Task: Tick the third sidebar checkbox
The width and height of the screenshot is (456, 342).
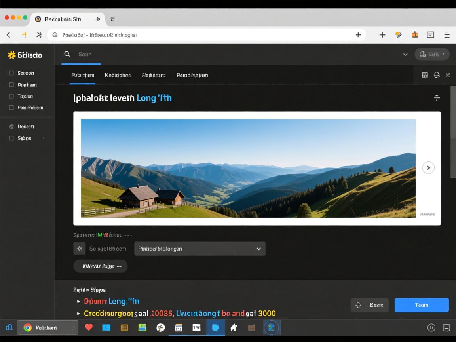Action: pos(11,96)
